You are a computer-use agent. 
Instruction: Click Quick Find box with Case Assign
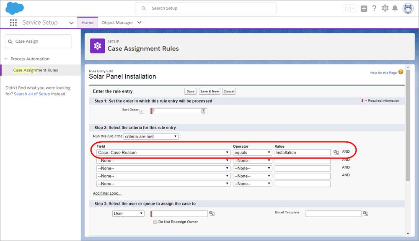38,41
